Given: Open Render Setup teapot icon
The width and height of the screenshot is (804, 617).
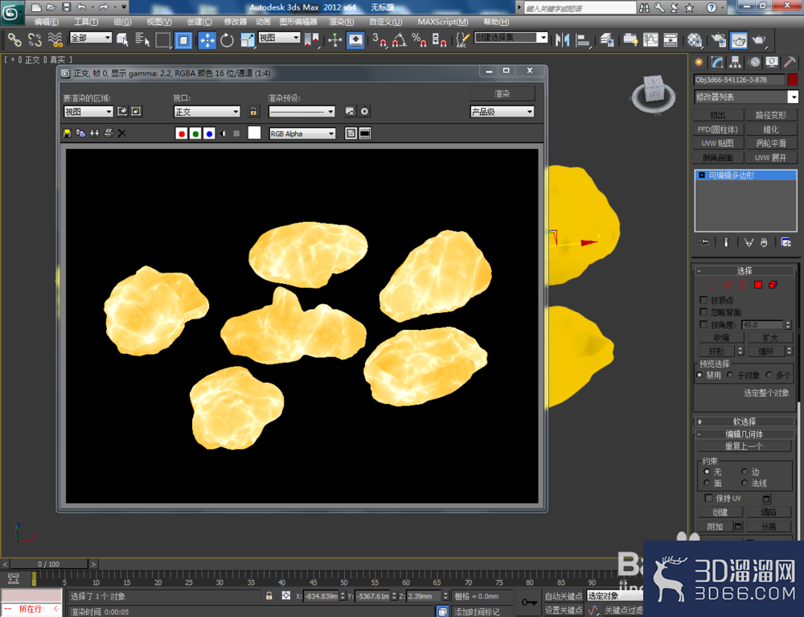Looking at the screenshot, I should click(718, 40).
